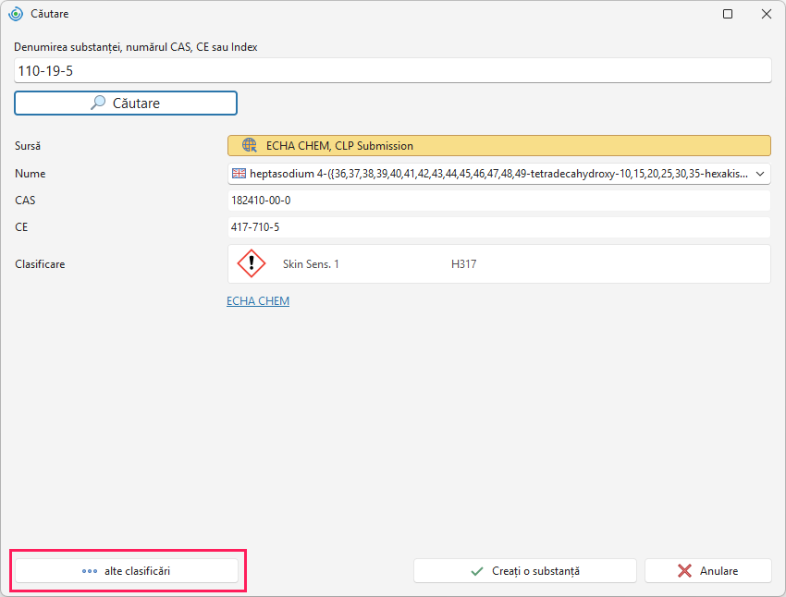Click the UK flag icon in Nume field
The image size is (786, 597).
click(239, 174)
